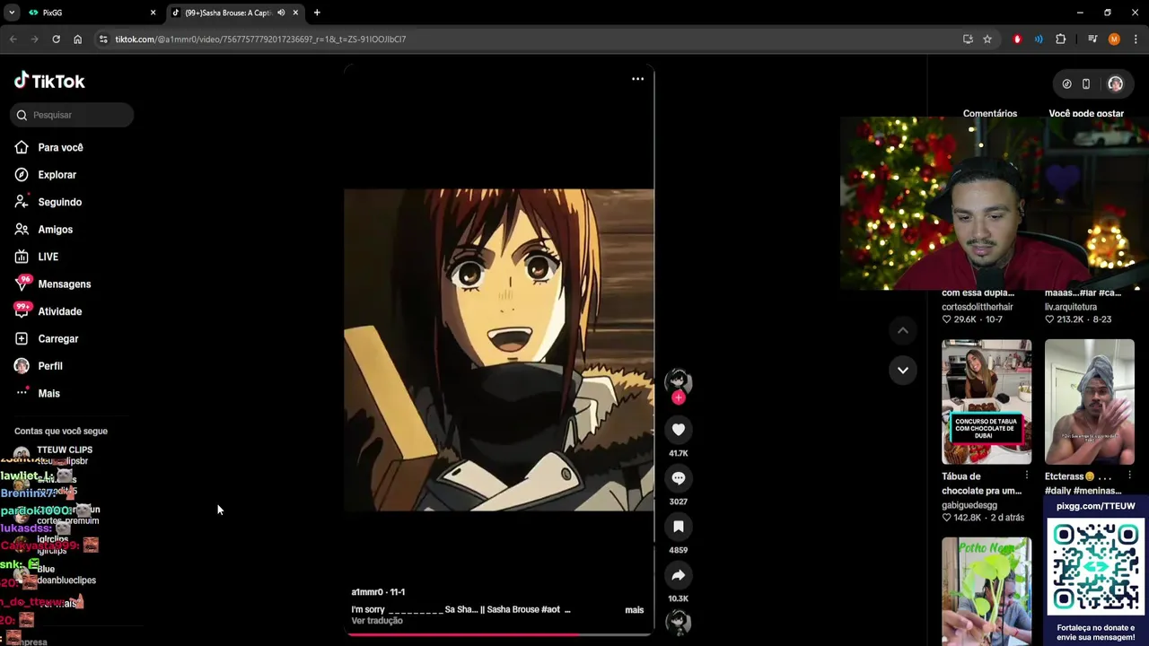This screenshot has width=1149, height=646.
Task: Open liv.arquitetura profile link
Action: tap(1071, 307)
